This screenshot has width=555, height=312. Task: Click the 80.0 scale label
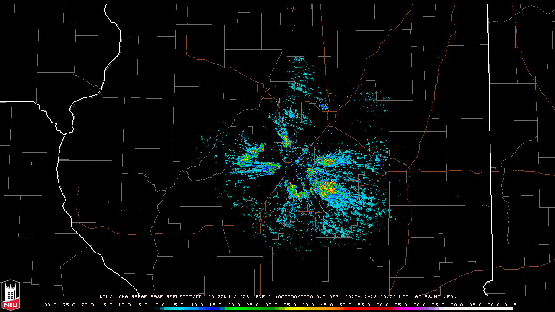pyautogui.click(x=457, y=305)
